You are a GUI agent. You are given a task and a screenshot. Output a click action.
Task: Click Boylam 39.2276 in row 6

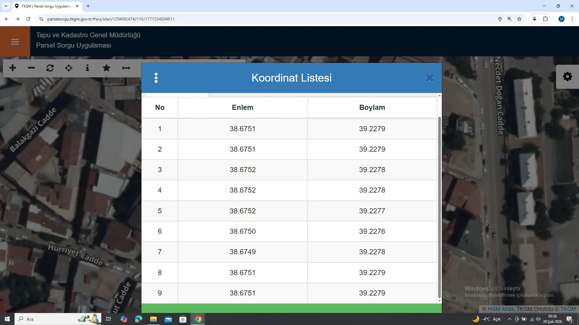pyautogui.click(x=372, y=231)
